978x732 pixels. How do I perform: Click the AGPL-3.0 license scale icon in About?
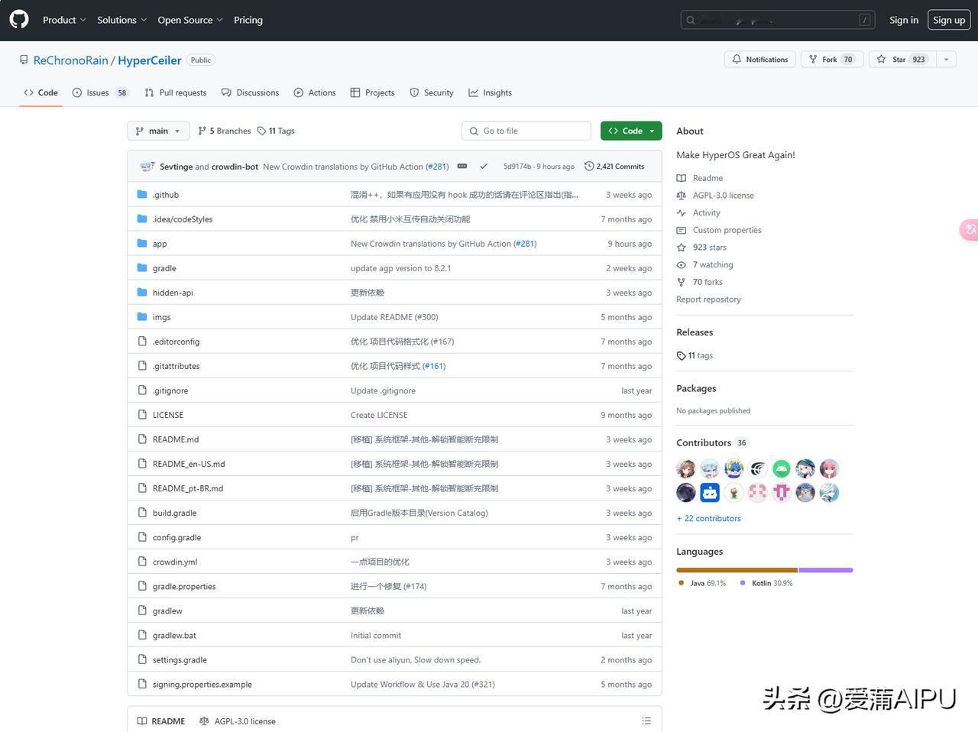(682, 195)
